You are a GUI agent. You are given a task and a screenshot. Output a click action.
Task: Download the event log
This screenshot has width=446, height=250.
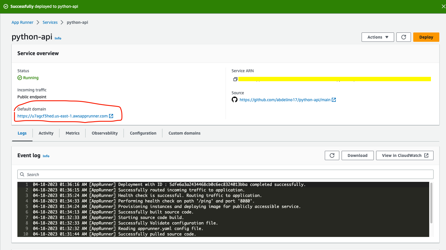pos(358,155)
